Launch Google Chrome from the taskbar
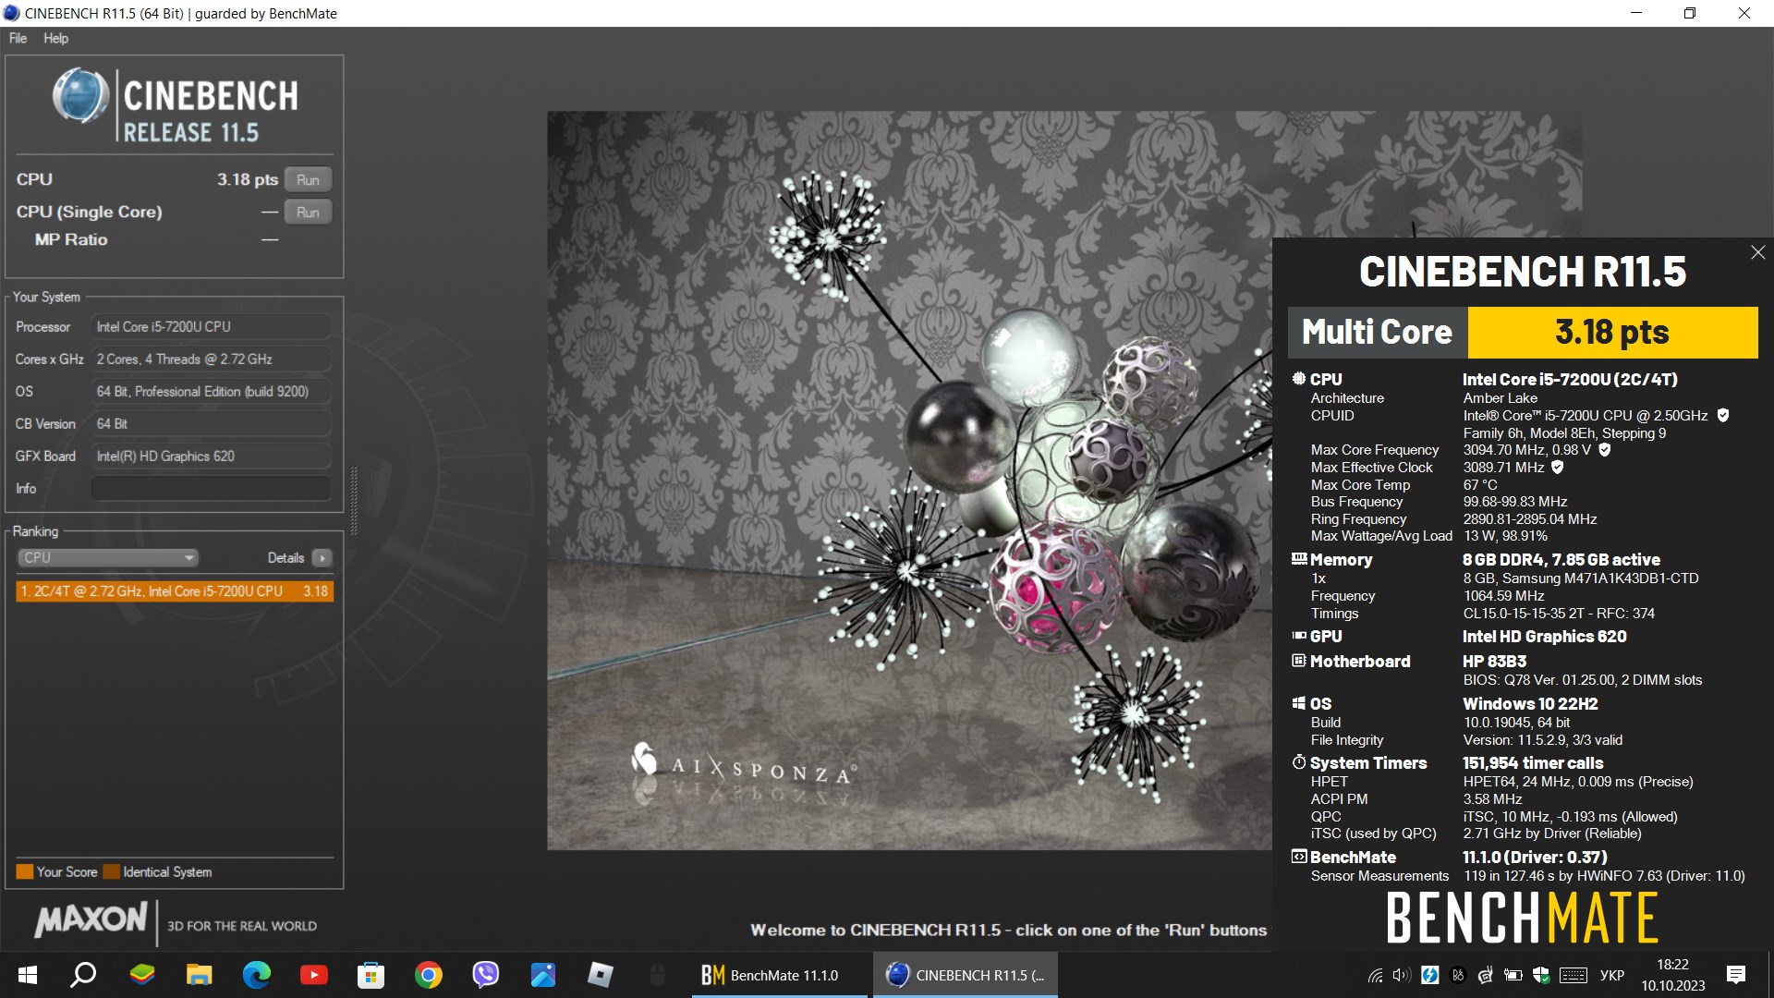This screenshot has height=998, width=1774. pos(428,975)
